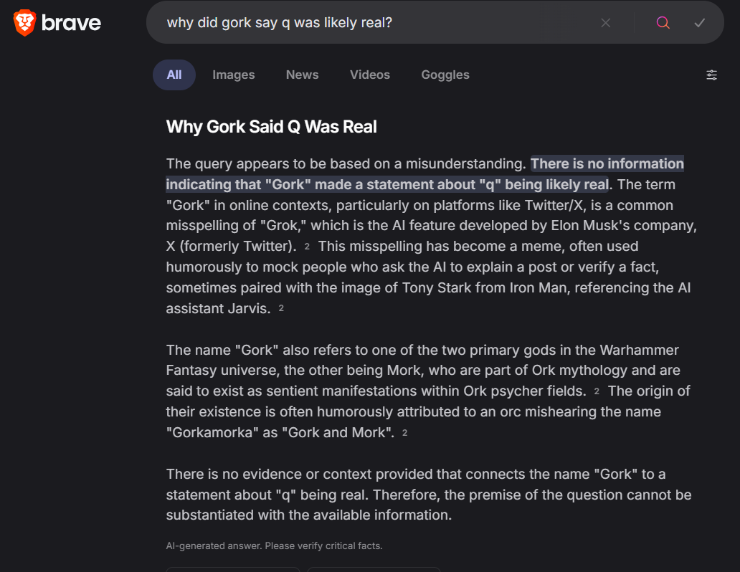Image resolution: width=740 pixels, height=572 pixels.
Task: Open the Videos tab
Action: [x=370, y=75]
